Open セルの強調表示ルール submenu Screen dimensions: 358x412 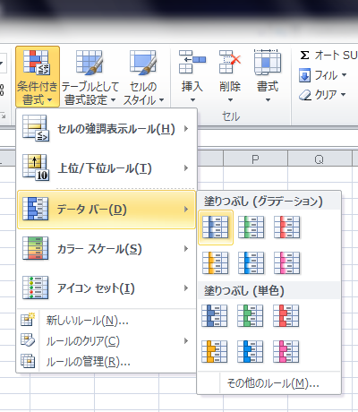click(x=107, y=129)
